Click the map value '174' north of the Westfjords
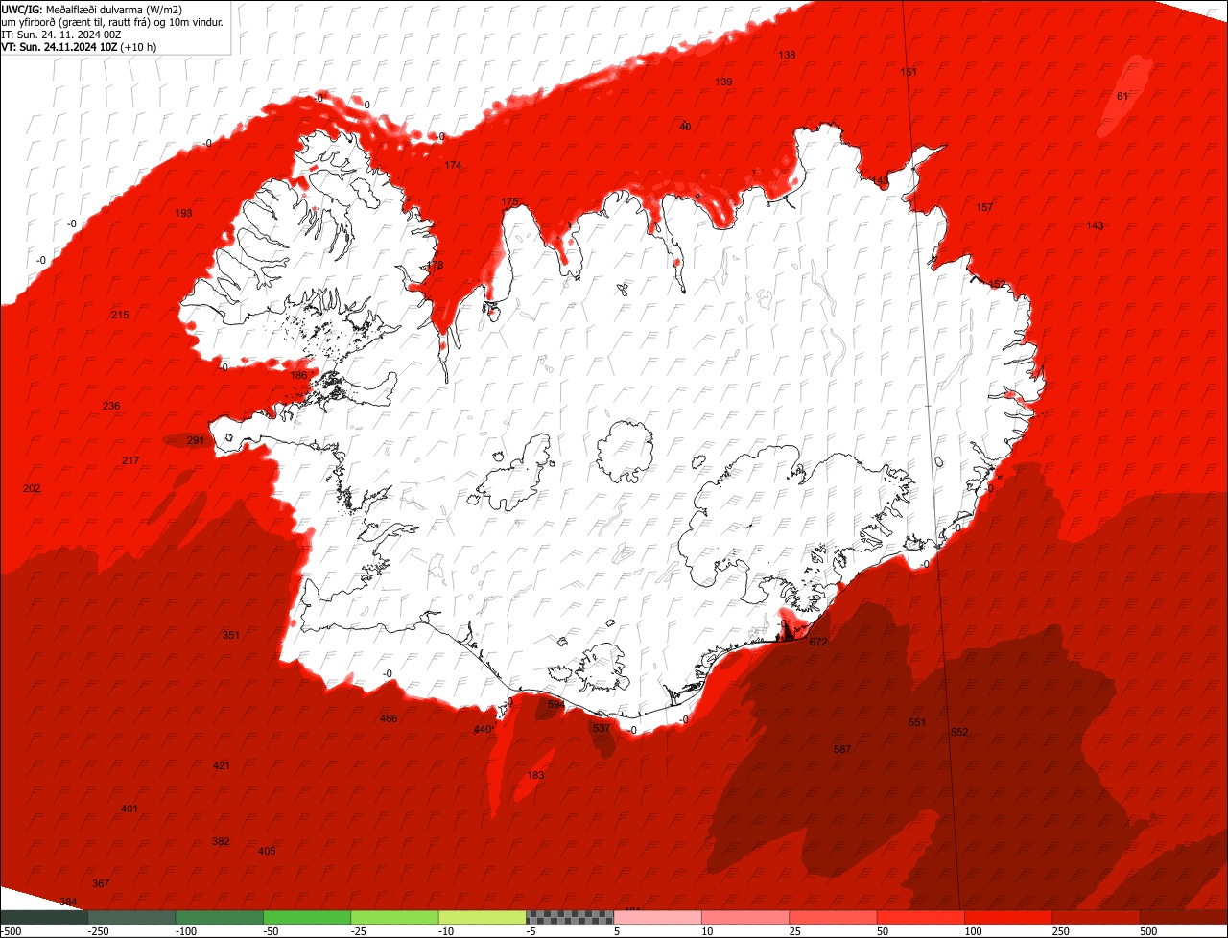This screenshot has height=938, width=1228. pos(453,165)
